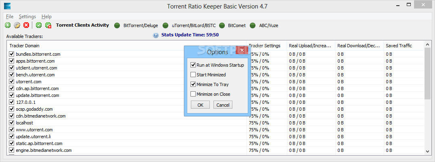Toggle the utclient.utorrent.com checkbox

(x=12, y=68)
